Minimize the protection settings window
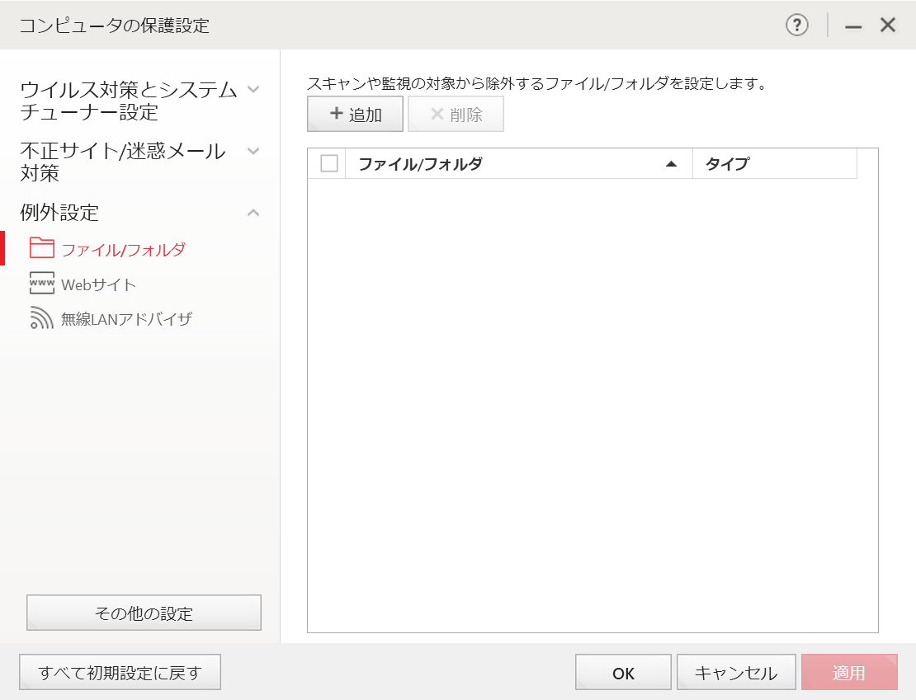This screenshot has width=916, height=700. (x=853, y=26)
